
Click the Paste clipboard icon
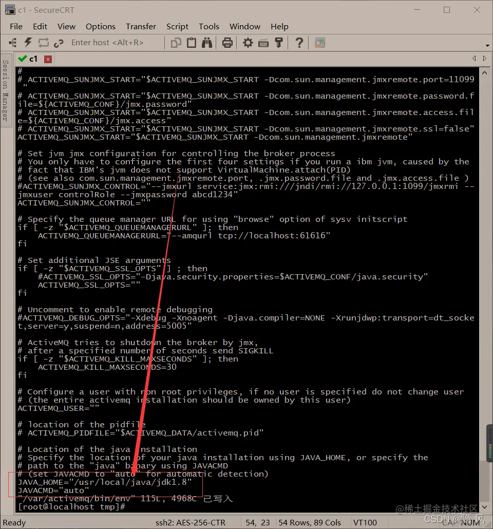[x=192, y=43]
